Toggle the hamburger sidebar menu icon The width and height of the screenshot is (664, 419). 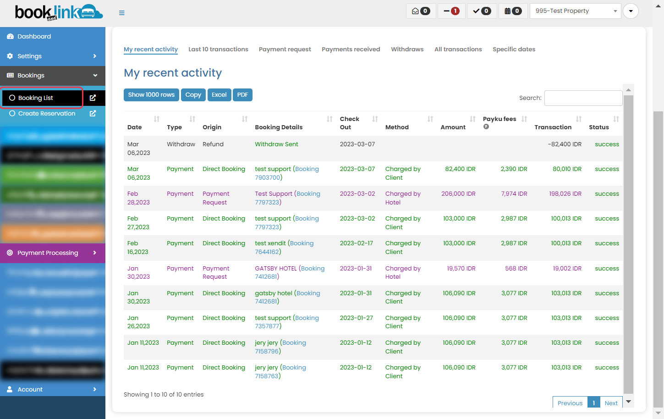tap(122, 13)
